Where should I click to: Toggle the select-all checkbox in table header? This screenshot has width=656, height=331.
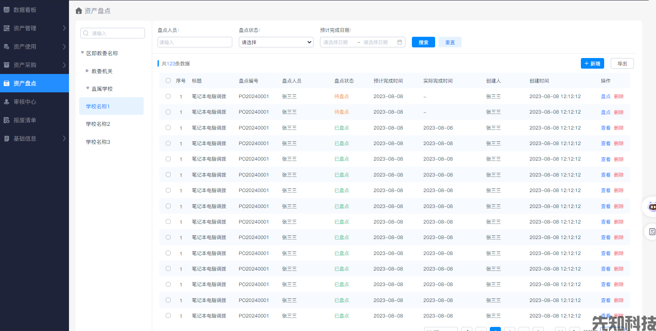168,81
